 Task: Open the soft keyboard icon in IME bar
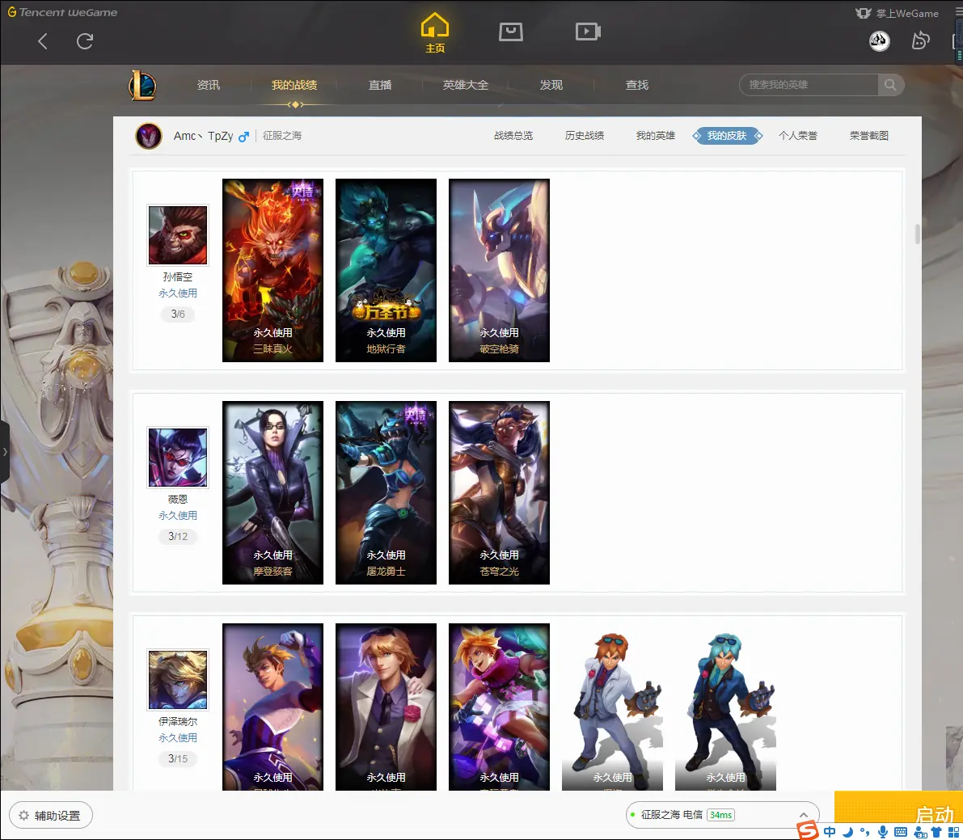point(901,832)
